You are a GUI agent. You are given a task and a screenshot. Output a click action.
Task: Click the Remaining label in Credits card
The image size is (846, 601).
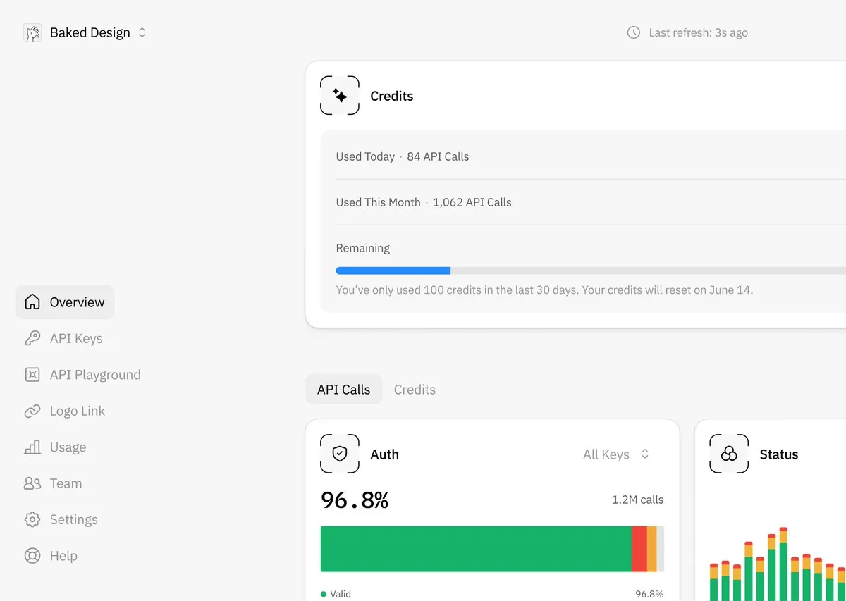pos(363,248)
